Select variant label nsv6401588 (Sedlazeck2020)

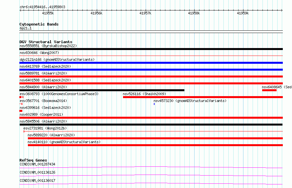click(x=45, y=80)
